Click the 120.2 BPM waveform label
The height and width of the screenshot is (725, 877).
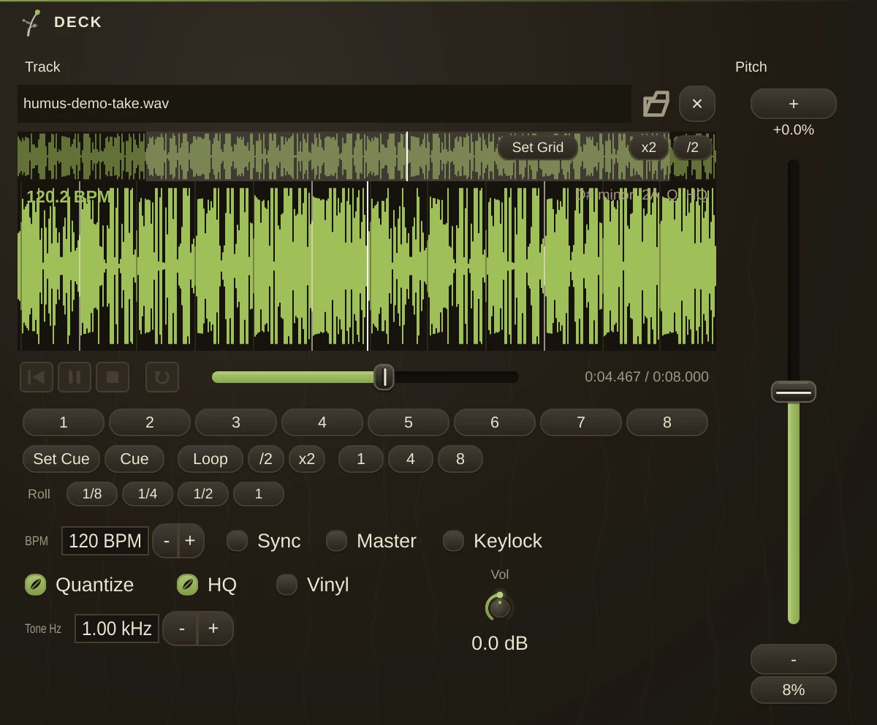(68, 197)
